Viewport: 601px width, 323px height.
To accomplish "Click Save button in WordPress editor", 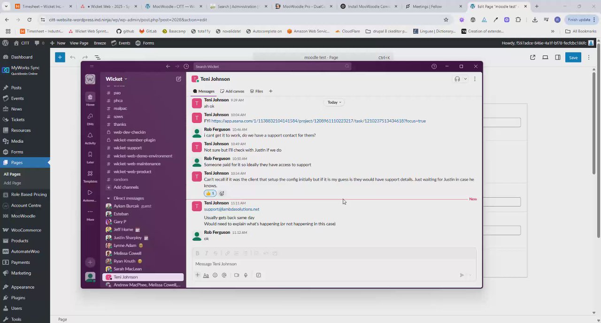I will 573,57.
